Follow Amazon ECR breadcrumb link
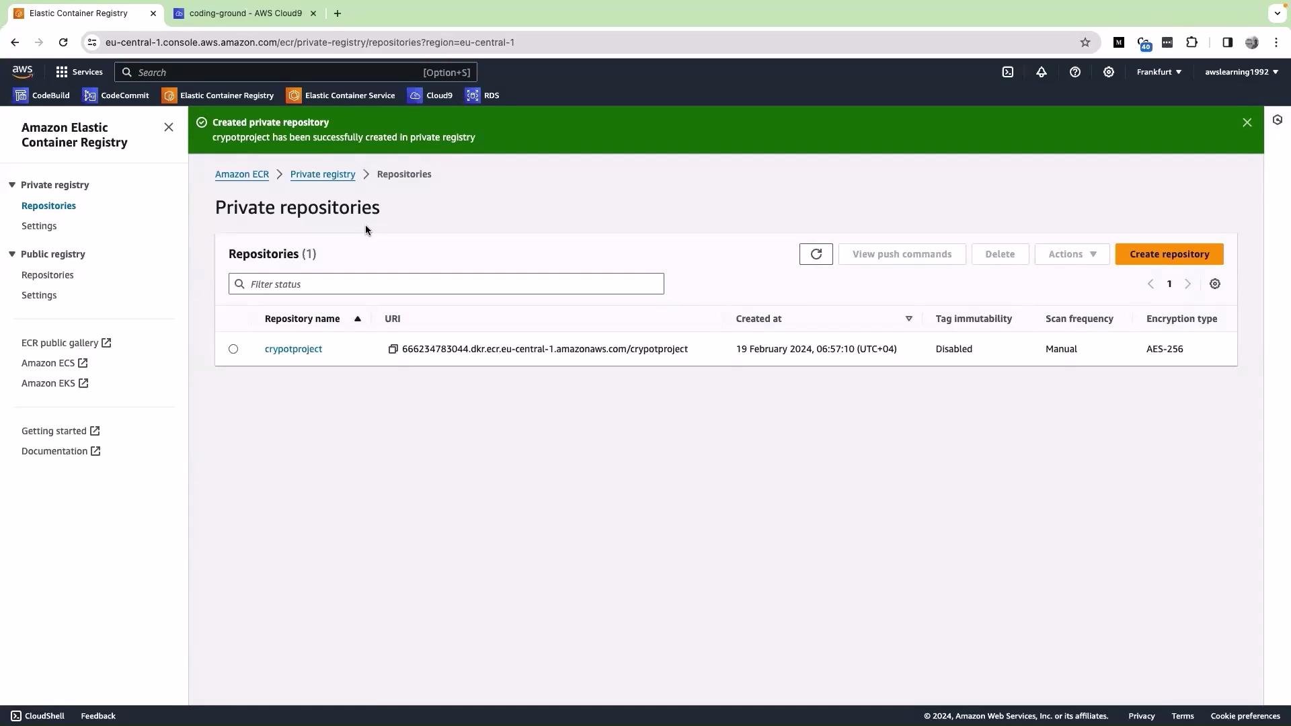 point(242,174)
